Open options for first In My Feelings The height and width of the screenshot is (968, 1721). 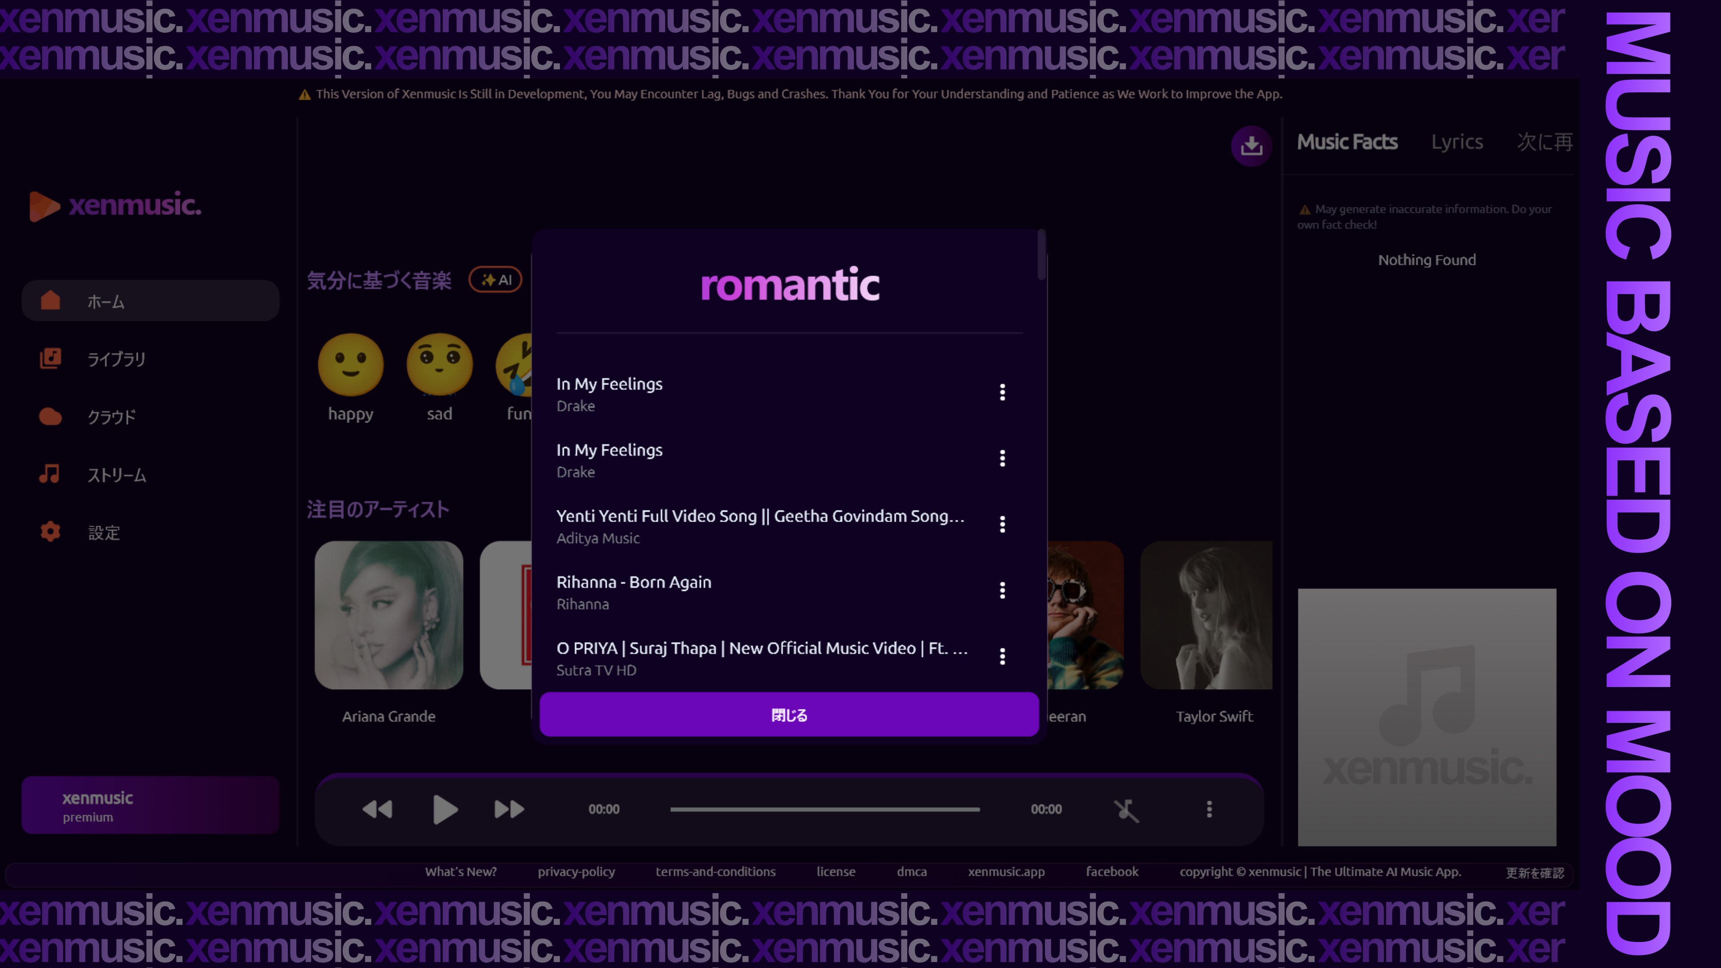1002,392
